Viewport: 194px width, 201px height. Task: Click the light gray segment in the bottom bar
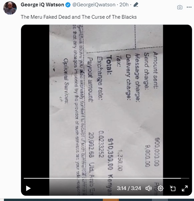160,200
